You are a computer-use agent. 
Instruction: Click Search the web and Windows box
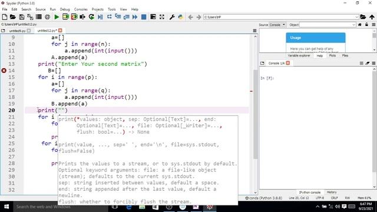(x=60, y=207)
